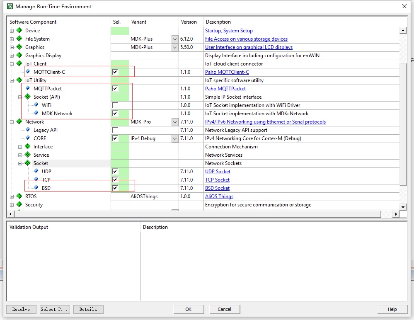Open File System MDK-Plus variant dropdown
The image size is (414, 320).
point(175,39)
